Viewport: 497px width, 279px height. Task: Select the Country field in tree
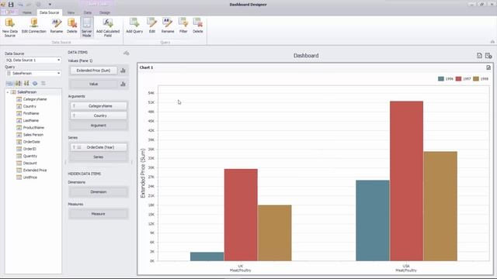coord(30,106)
